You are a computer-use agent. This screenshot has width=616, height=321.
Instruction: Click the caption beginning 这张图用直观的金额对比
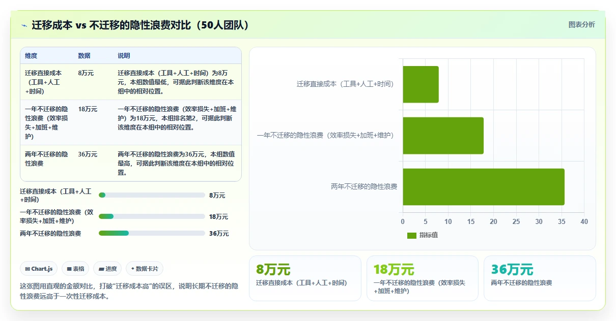[x=129, y=291]
